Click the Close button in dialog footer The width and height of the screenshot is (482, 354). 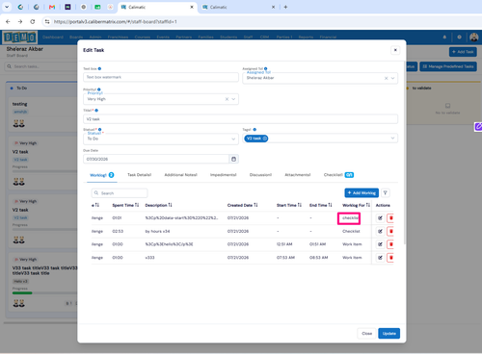point(366,334)
